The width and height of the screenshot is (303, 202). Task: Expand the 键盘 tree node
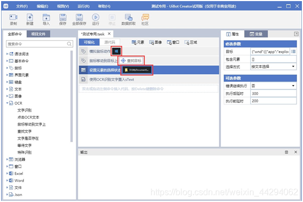(7, 82)
